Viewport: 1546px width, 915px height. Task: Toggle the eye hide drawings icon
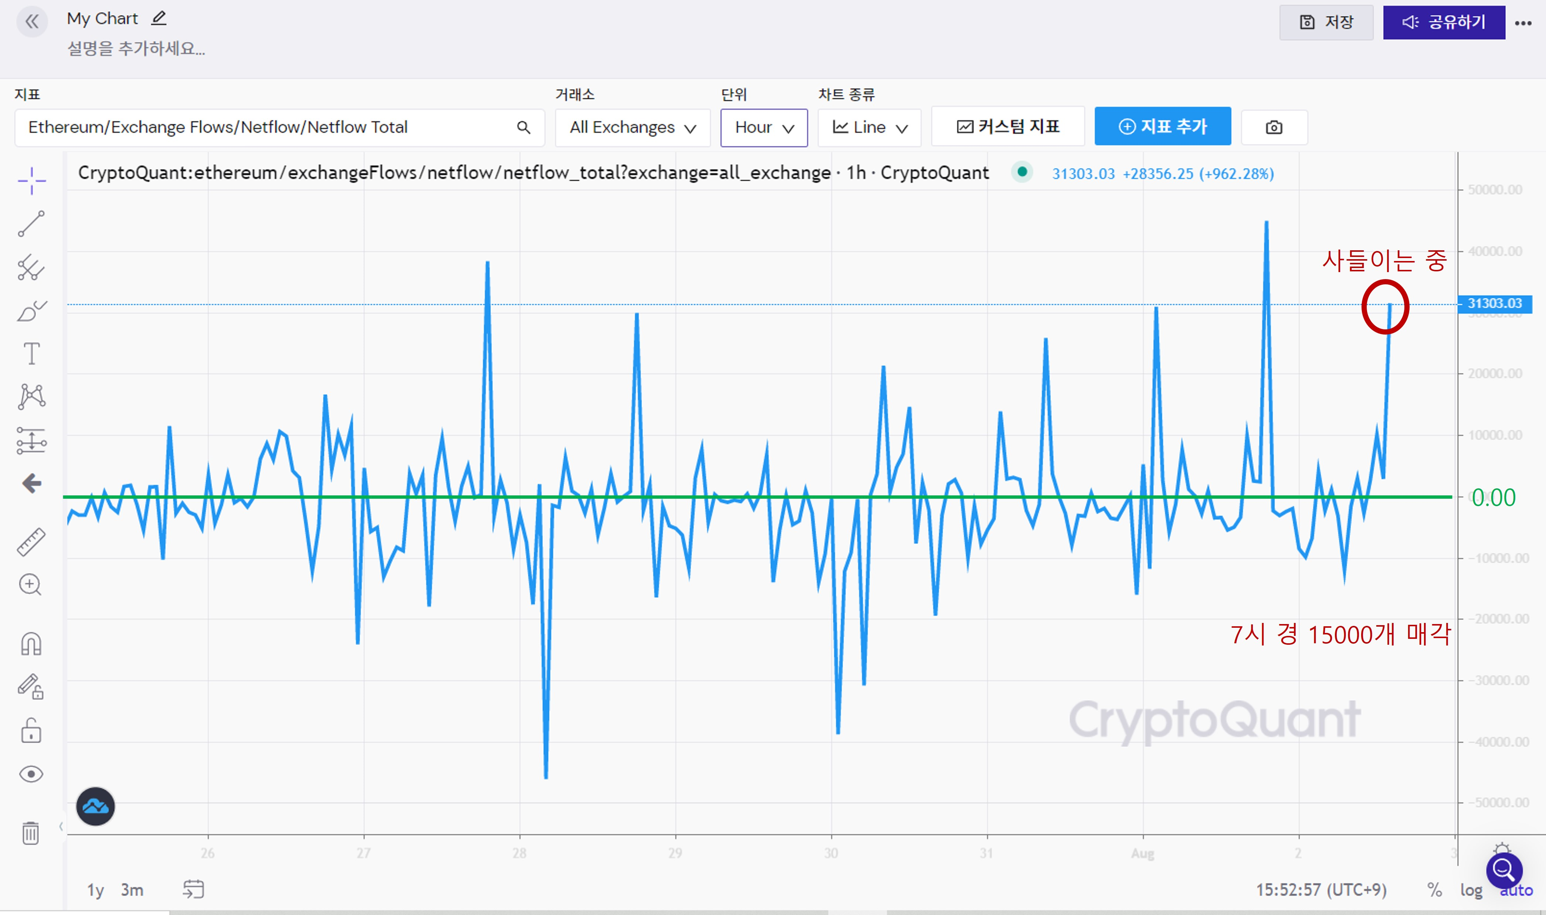pyautogui.click(x=31, y=774)
